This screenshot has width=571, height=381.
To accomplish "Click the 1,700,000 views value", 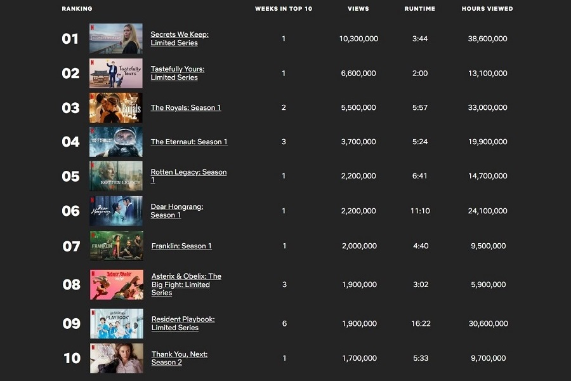I will click(360, 358).
